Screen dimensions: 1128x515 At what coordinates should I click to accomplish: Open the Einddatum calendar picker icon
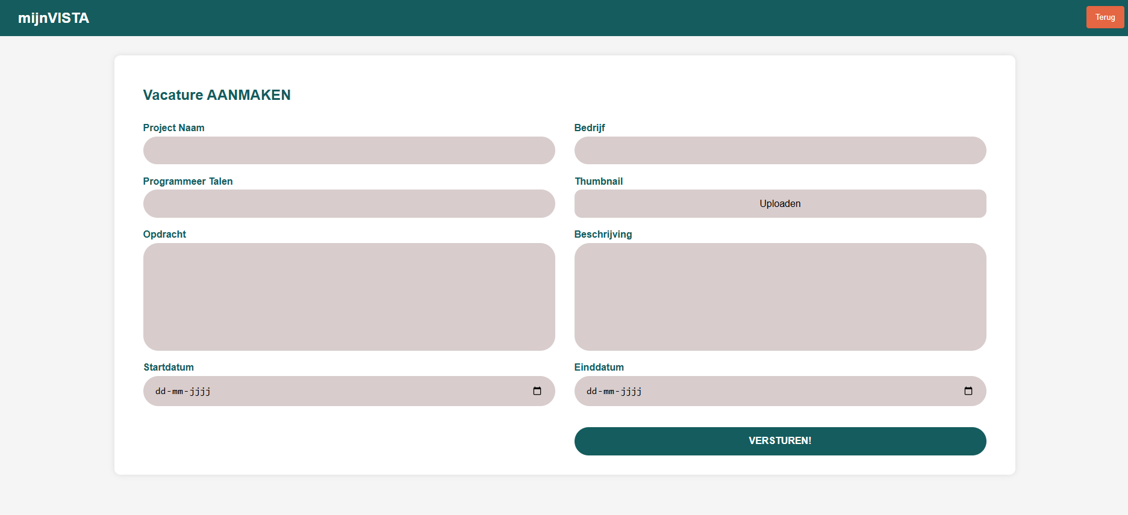click(x=968, y=391)
